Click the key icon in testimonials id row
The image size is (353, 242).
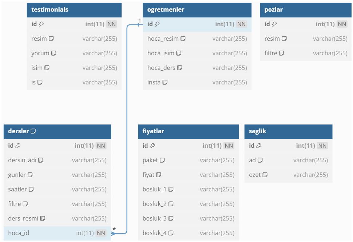pyautogui.click(x=41, y=24)
